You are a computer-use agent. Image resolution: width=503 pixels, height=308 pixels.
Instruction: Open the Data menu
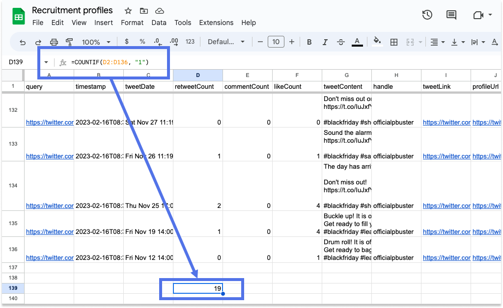[x=159, y=23]
